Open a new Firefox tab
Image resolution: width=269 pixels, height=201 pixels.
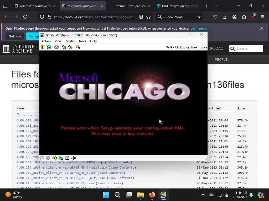tap(206, 6)
